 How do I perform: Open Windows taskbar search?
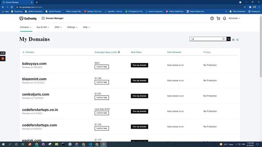click(10, 144)
